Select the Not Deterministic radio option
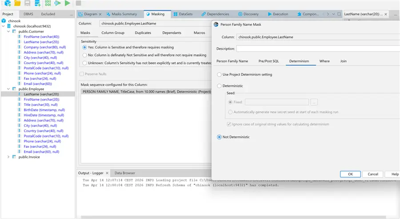 pyautogui.click(x=219, y=137)
